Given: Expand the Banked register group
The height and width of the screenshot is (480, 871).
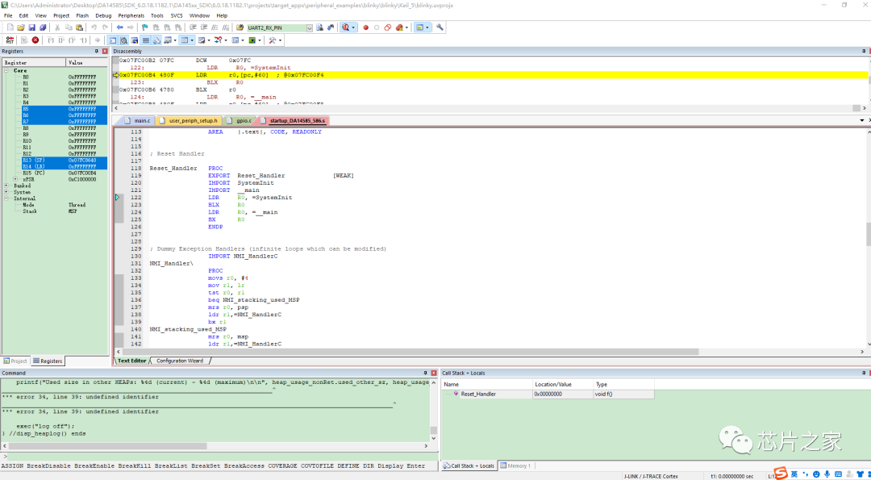Looking at the screenshot, I should (6, 186).
